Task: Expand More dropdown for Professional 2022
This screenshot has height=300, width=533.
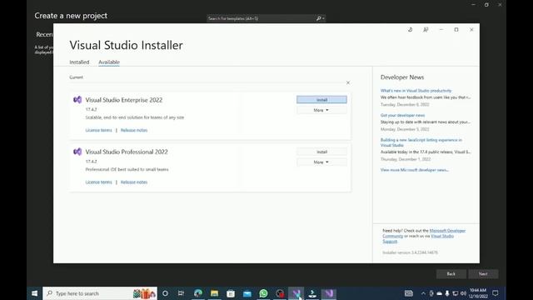Action: pyautogui.click(x=321, y=162)
